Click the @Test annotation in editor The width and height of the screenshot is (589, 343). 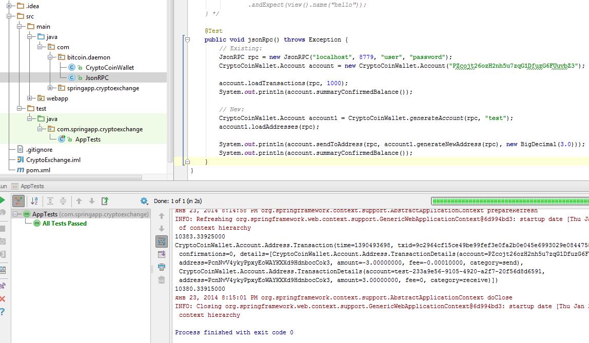[213, 31]
